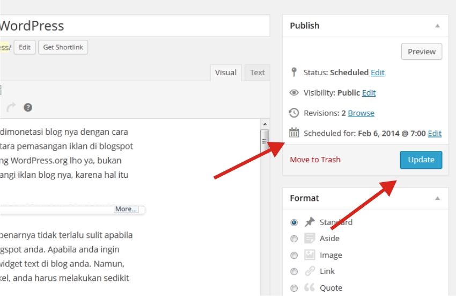Viewport: 456px width, 296px height.
Task: Click the Format panel heading
Action: tap(305, 198)
